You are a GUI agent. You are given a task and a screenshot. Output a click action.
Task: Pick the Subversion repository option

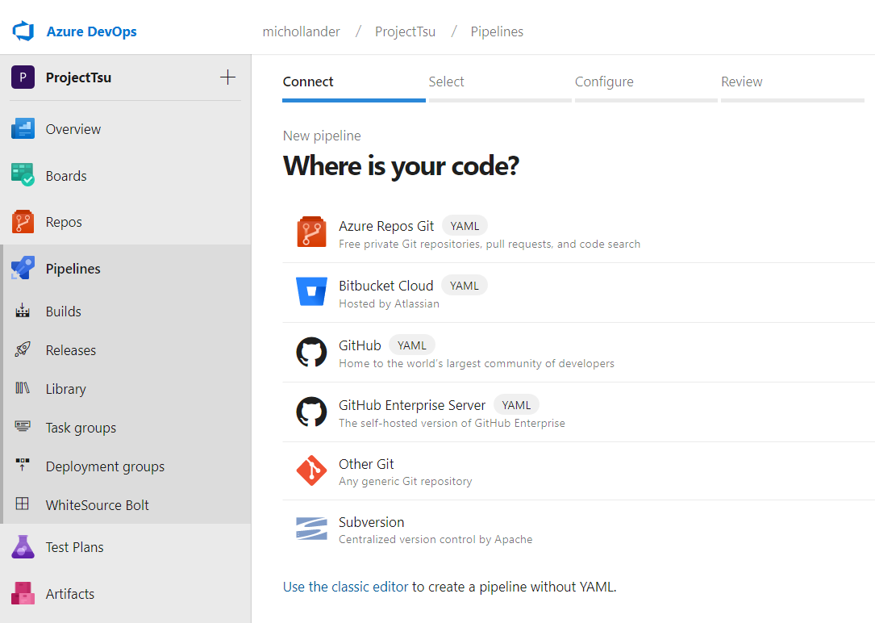coord(371,522)
